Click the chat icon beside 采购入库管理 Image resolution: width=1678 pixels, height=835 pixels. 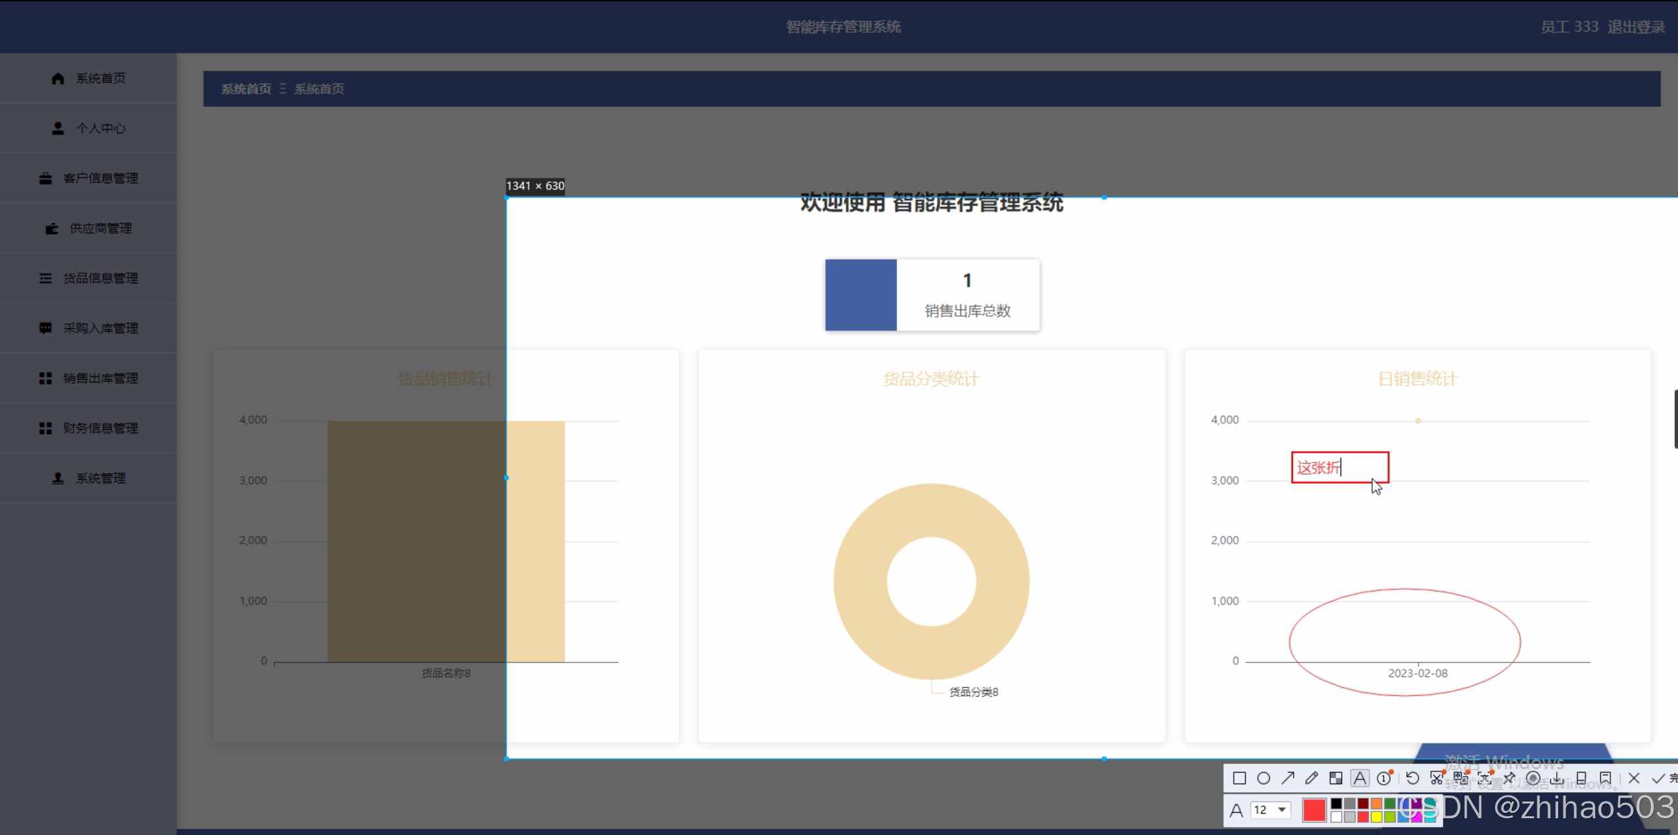coord(45,328)
